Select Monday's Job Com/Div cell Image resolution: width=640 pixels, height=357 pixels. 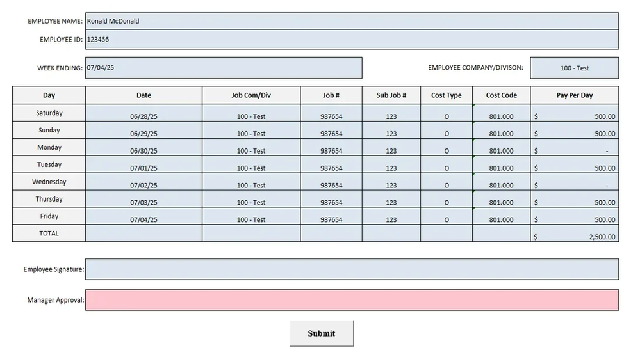tap(251, 147)
